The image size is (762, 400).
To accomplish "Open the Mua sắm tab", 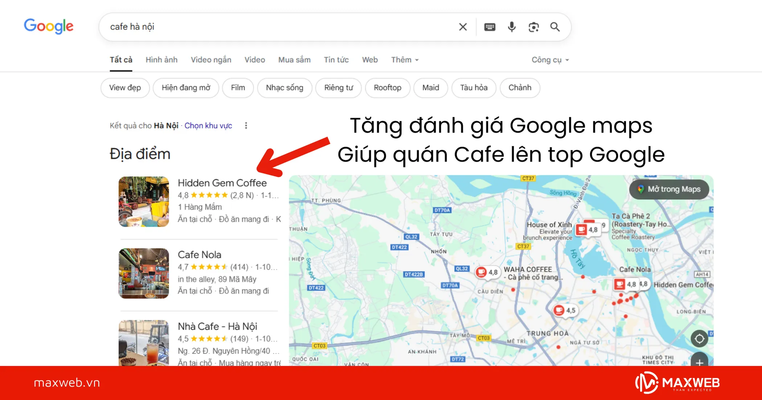I will [294, 60].
